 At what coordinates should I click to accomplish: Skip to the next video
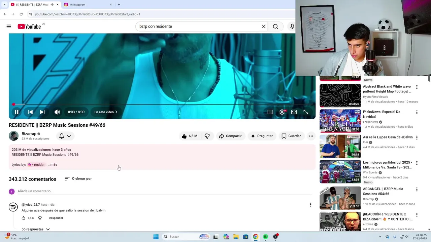(42, 112)
